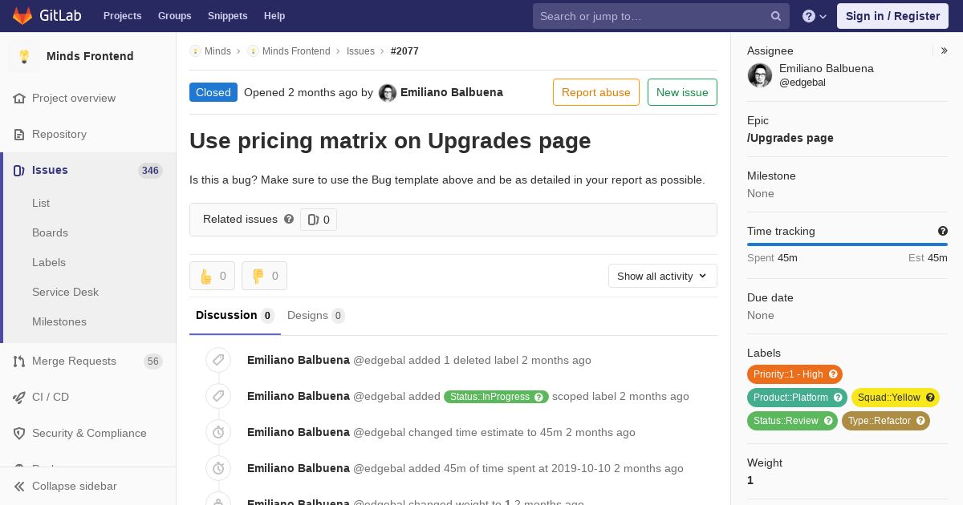Open the Milestones sidebar item

59,321
